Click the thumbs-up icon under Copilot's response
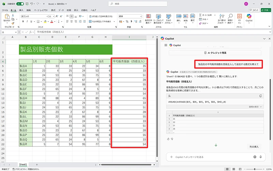The width and height of the screenshot is (273, 171). click(x=168, y=139)
